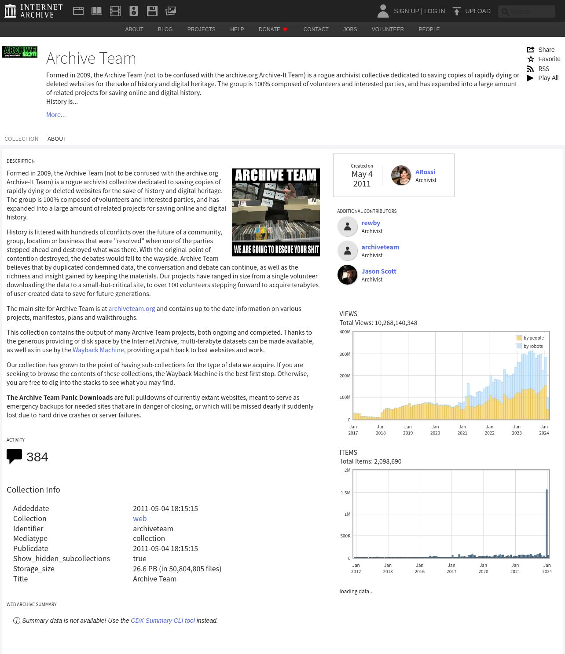Click the Share icon
565x654 pixels.
click(x=531, y=50)
